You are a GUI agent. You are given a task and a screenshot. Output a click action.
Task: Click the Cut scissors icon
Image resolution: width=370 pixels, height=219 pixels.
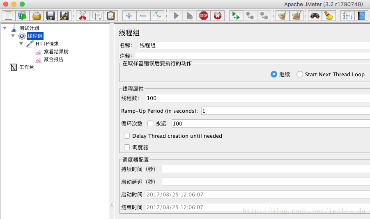pos(83,16)
